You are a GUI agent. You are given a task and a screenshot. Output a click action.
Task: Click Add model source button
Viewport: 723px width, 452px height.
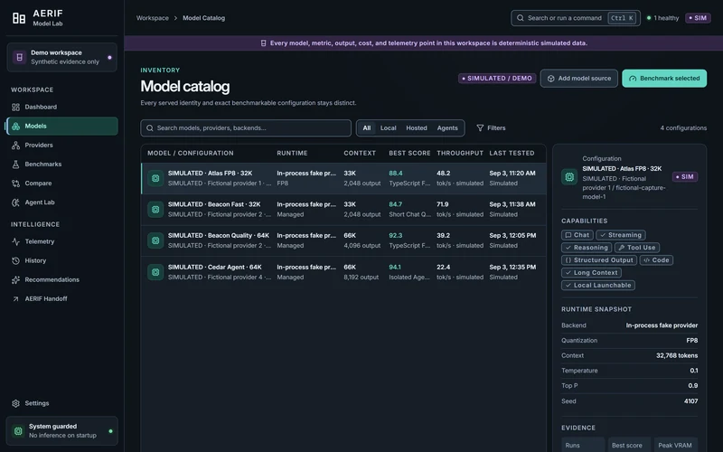click(578, 79)
